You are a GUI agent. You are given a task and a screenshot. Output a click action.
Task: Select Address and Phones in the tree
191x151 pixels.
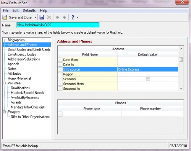click(x=23, y=45)
